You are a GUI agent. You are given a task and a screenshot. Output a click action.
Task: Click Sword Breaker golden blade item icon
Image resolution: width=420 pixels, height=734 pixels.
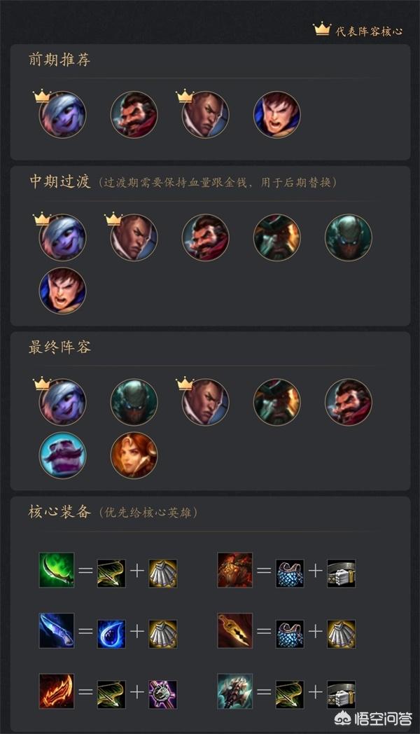tap(234, 630)
